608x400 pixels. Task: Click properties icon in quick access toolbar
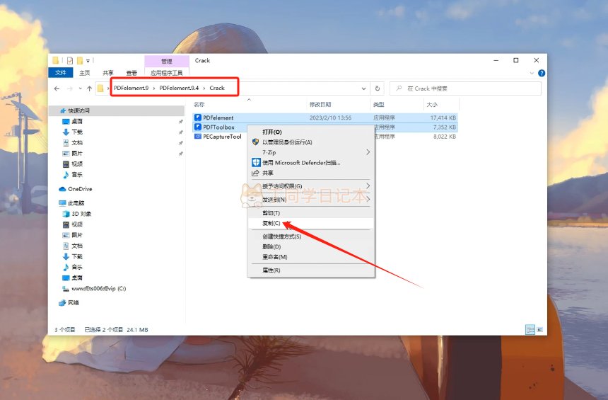coord(70,61)
